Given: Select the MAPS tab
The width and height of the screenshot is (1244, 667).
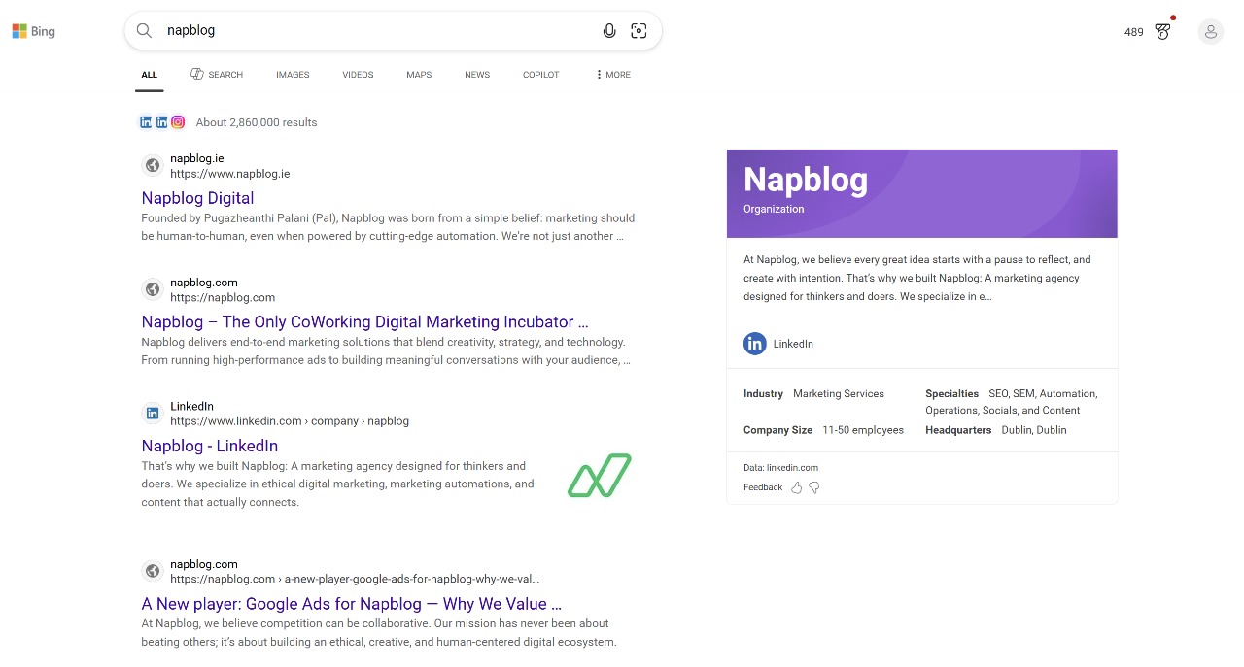Looking at the screenshot, I should click(419, 74).
